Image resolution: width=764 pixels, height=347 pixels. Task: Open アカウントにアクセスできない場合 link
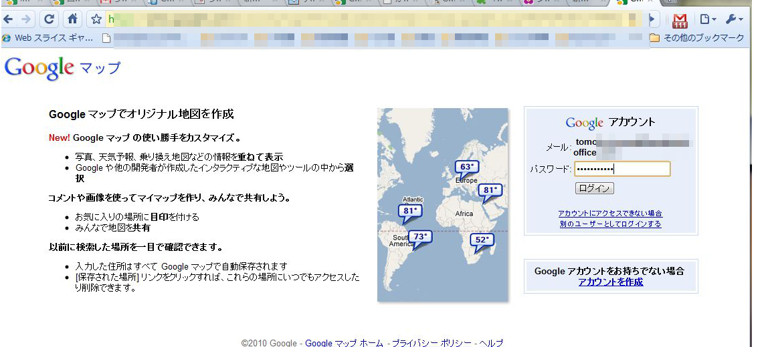[611, 214]
